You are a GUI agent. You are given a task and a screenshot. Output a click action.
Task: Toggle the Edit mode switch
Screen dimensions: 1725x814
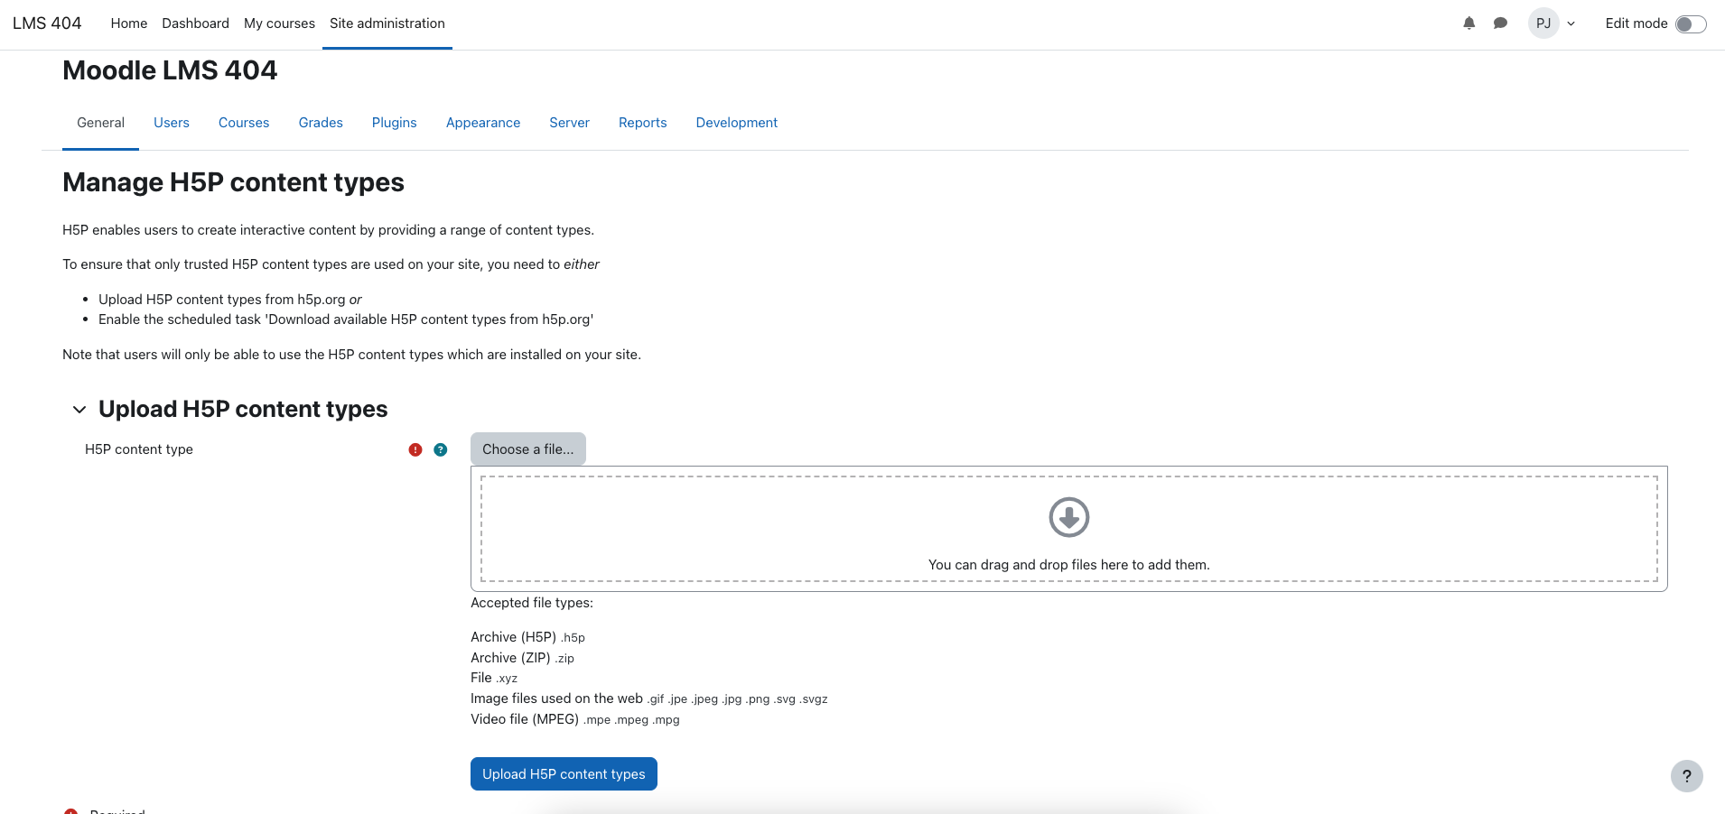(1691, 24)
